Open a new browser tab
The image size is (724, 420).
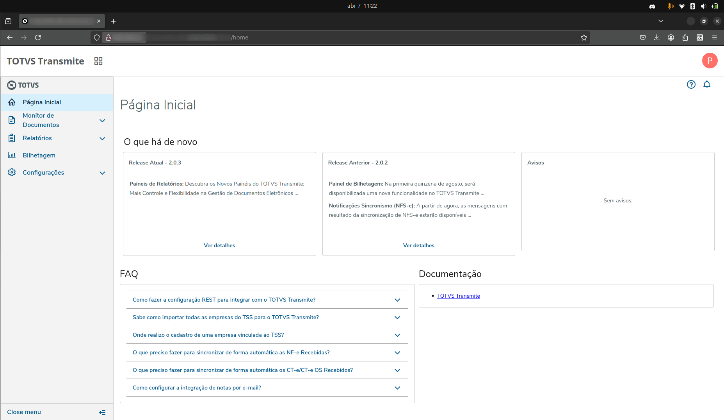(x=113, y=21)
